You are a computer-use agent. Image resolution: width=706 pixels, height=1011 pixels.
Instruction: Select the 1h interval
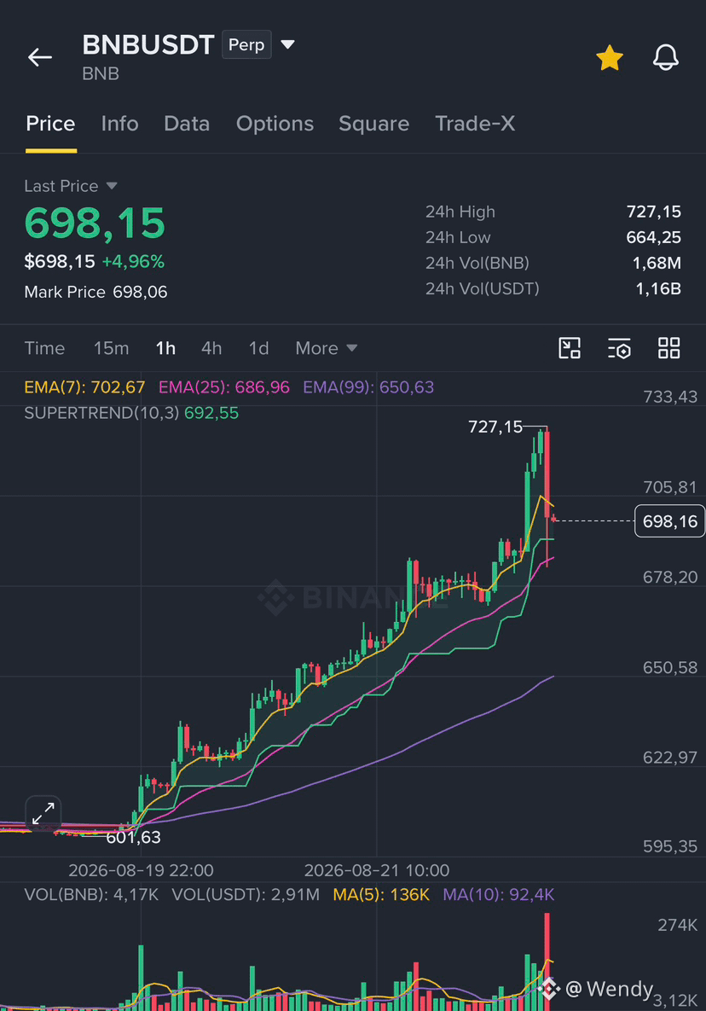(165, 348)
